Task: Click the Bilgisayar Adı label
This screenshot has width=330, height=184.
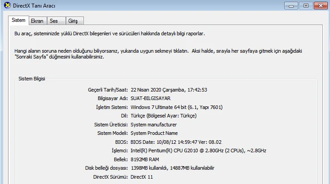Action: pos(113,99)
